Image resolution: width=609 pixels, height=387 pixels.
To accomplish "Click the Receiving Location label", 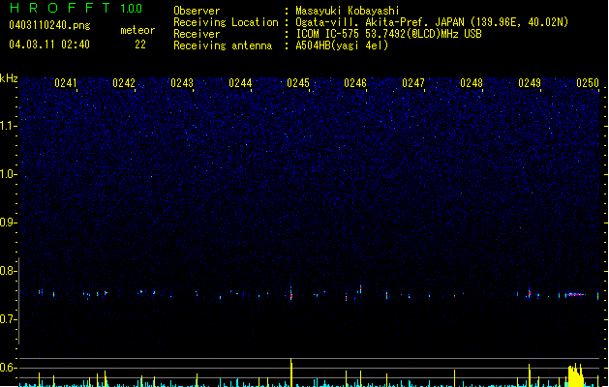I will 226,22.
